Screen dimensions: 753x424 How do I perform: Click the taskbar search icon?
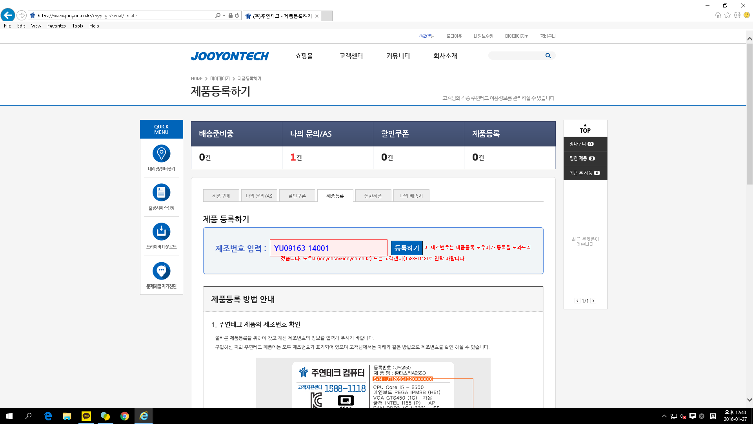pos(28,416)
